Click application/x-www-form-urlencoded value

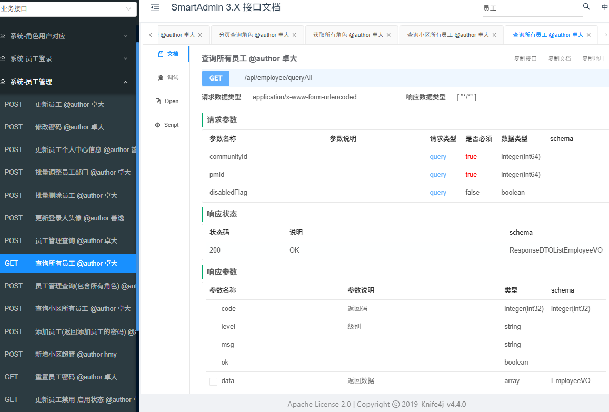(304, 97)
